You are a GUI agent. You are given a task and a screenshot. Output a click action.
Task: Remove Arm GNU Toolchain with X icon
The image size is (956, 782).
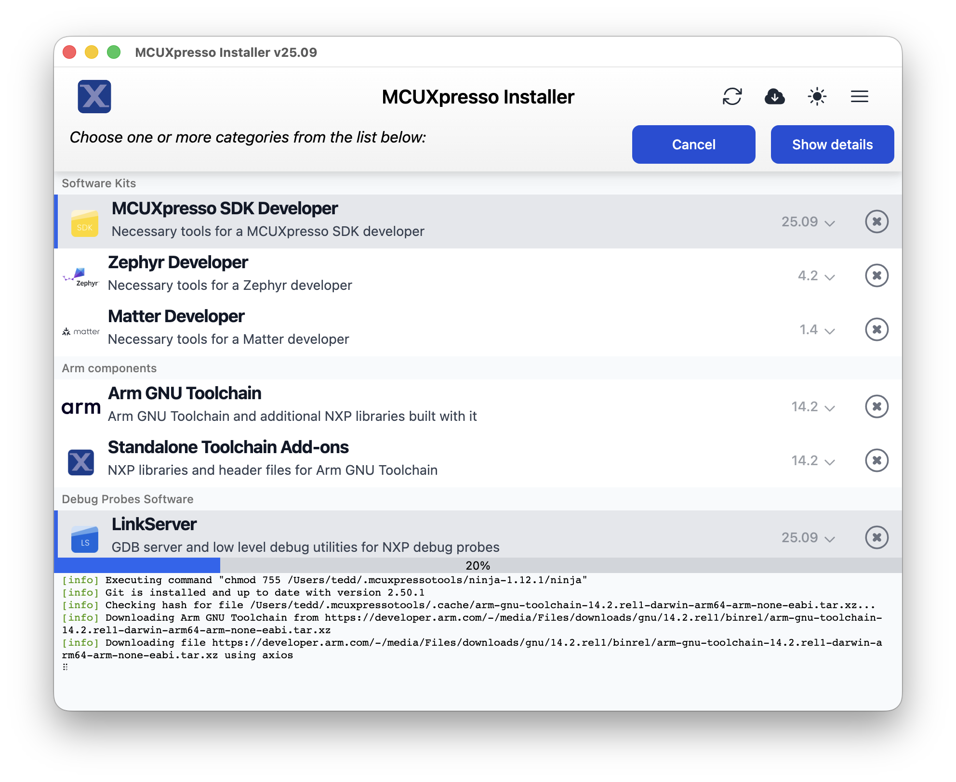click(x=876, y=406)
